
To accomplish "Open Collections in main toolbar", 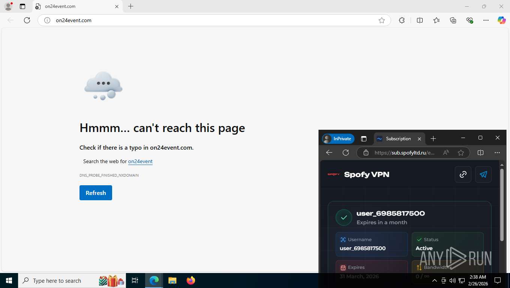I will pos(453,20).
